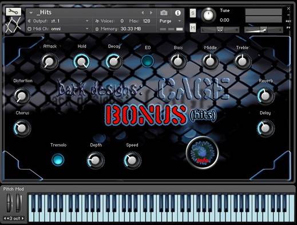The height and width of the screenshot is (225, 297).
Task: Go to next instrument arrow
Action: (151, 13)
